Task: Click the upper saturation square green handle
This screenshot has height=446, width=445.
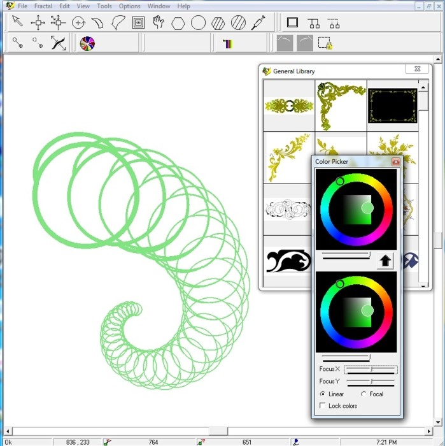Action: (367, 208)
